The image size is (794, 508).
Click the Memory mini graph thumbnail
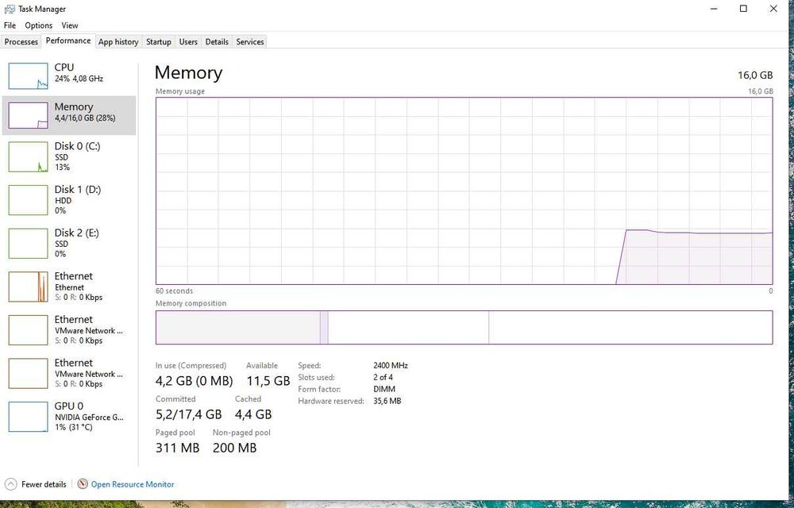pyautogui.click(x=29, y=115)
